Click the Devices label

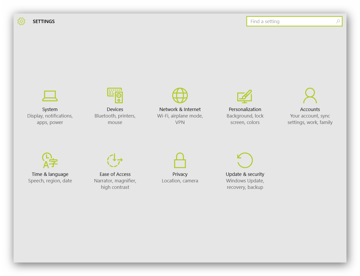(x=115, y=109)
